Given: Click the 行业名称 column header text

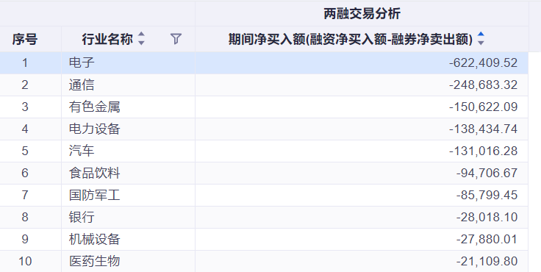Looking at the screenshot, I should click(x=107, y=39).
